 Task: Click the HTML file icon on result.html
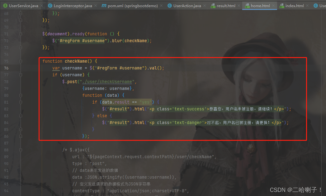213,6
